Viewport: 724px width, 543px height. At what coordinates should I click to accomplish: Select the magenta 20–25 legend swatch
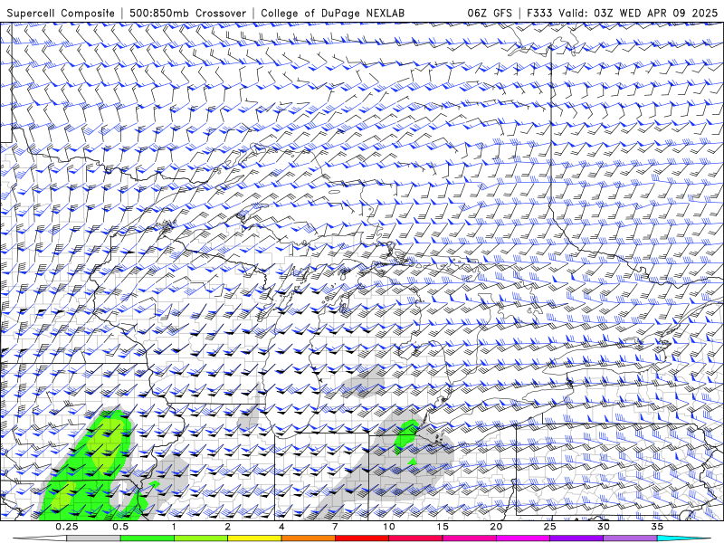point(523,538)
